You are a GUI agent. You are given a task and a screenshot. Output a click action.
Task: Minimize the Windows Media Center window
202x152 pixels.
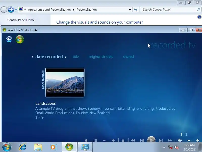(x=183, y=30)
